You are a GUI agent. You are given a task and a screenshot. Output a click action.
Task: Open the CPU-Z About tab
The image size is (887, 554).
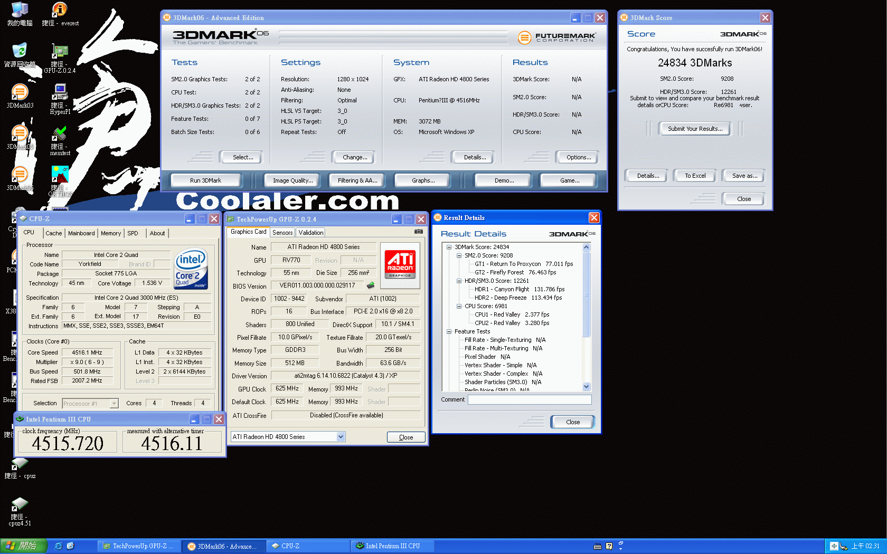coord(157,233)
